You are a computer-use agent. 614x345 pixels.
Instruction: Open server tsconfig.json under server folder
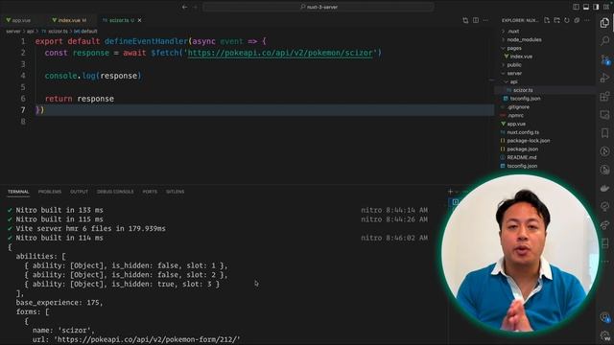(525, 99)
